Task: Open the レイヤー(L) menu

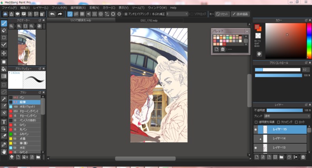Action: pos(41,7)
